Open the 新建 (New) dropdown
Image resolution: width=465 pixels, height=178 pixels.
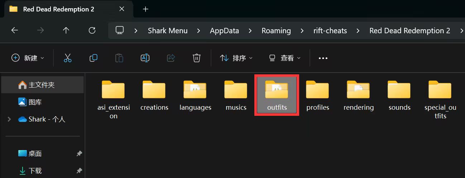point(28,58)
